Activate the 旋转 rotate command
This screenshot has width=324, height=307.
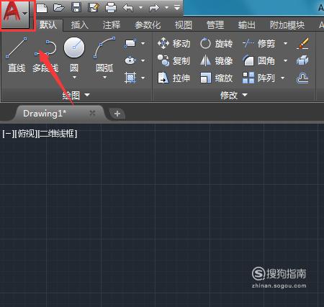tap(217, 44)
